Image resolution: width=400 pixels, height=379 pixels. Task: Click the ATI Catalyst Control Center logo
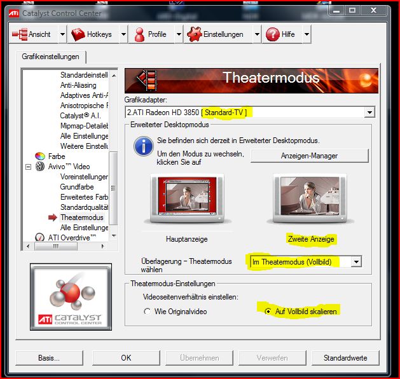[71, 297]
